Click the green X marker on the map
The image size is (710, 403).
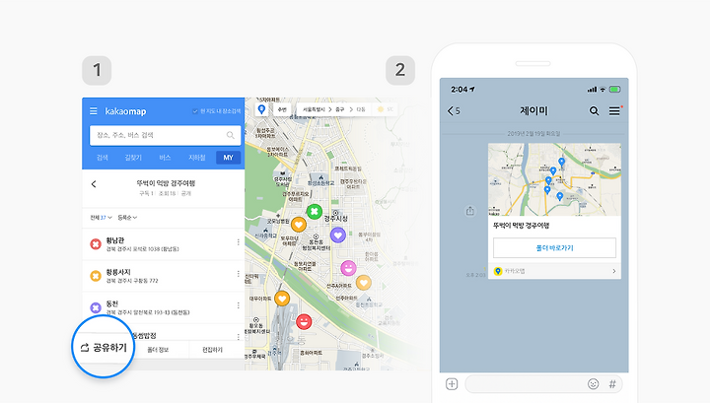315,211
